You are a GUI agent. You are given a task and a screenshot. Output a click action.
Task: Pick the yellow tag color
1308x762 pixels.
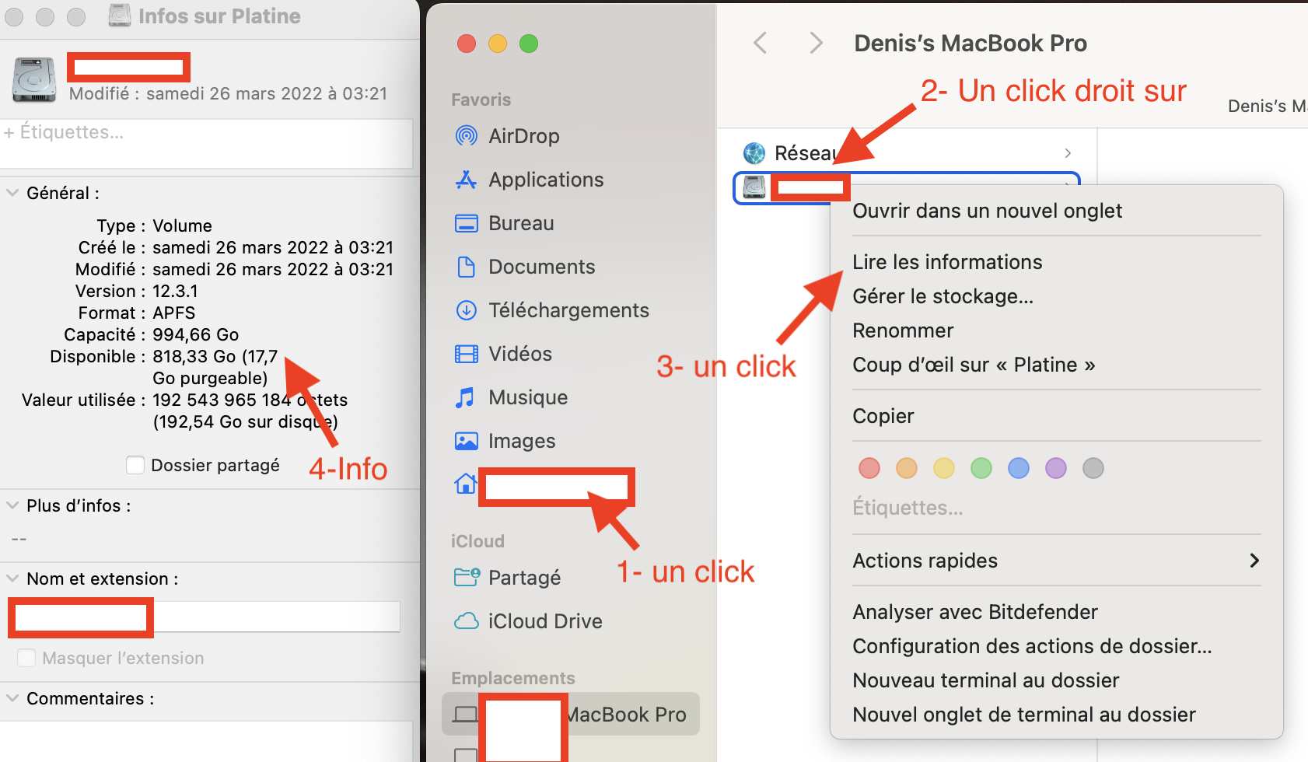coord(944,468)
